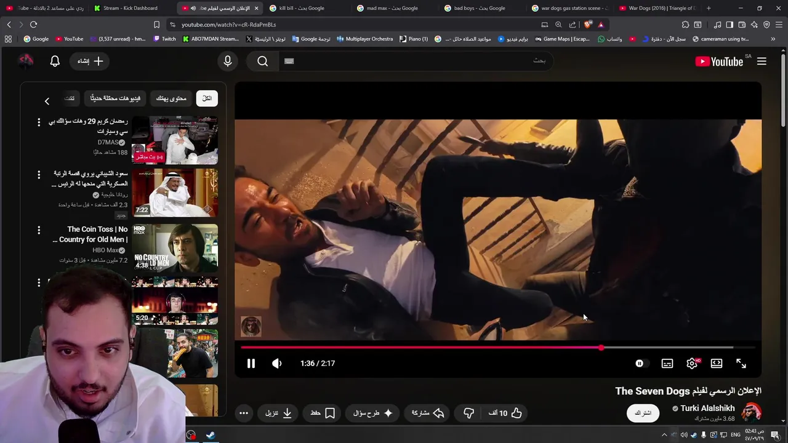
Task: Open Windows notification center icon
Action: (775, 435)
